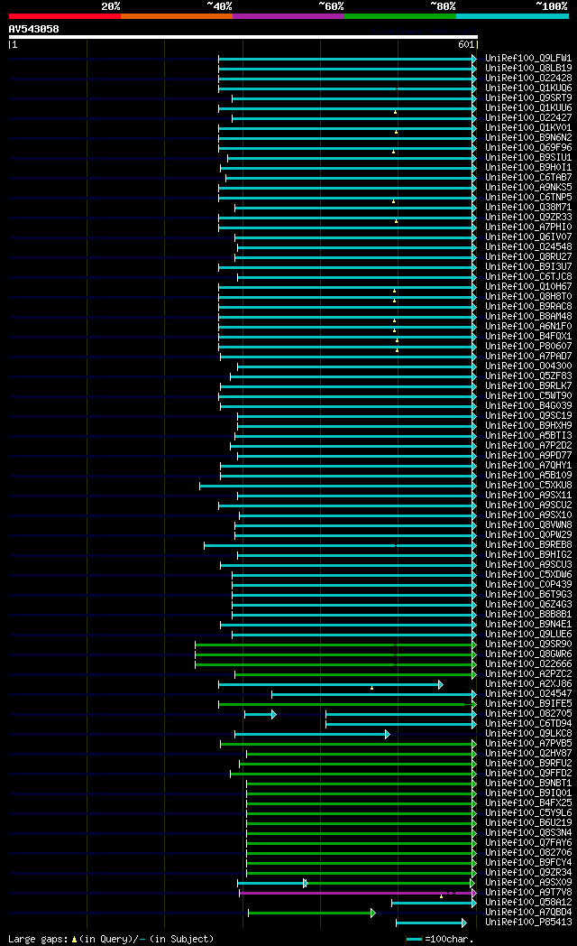
Task: Click UniRef100_A9SX09 label
Action: [x=528, y=883]
